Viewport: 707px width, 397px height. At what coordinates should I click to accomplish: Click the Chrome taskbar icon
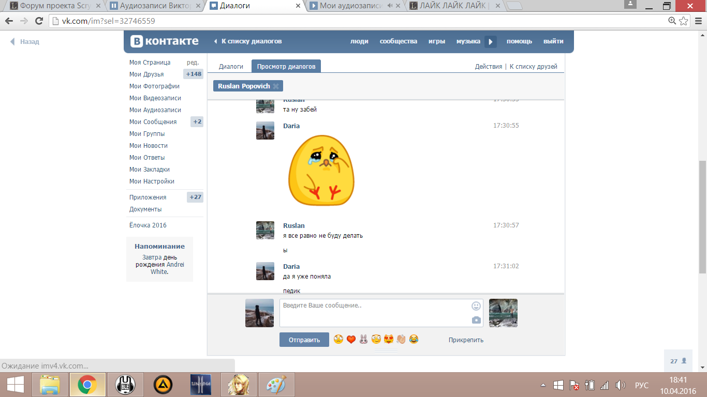pos(87,385)
